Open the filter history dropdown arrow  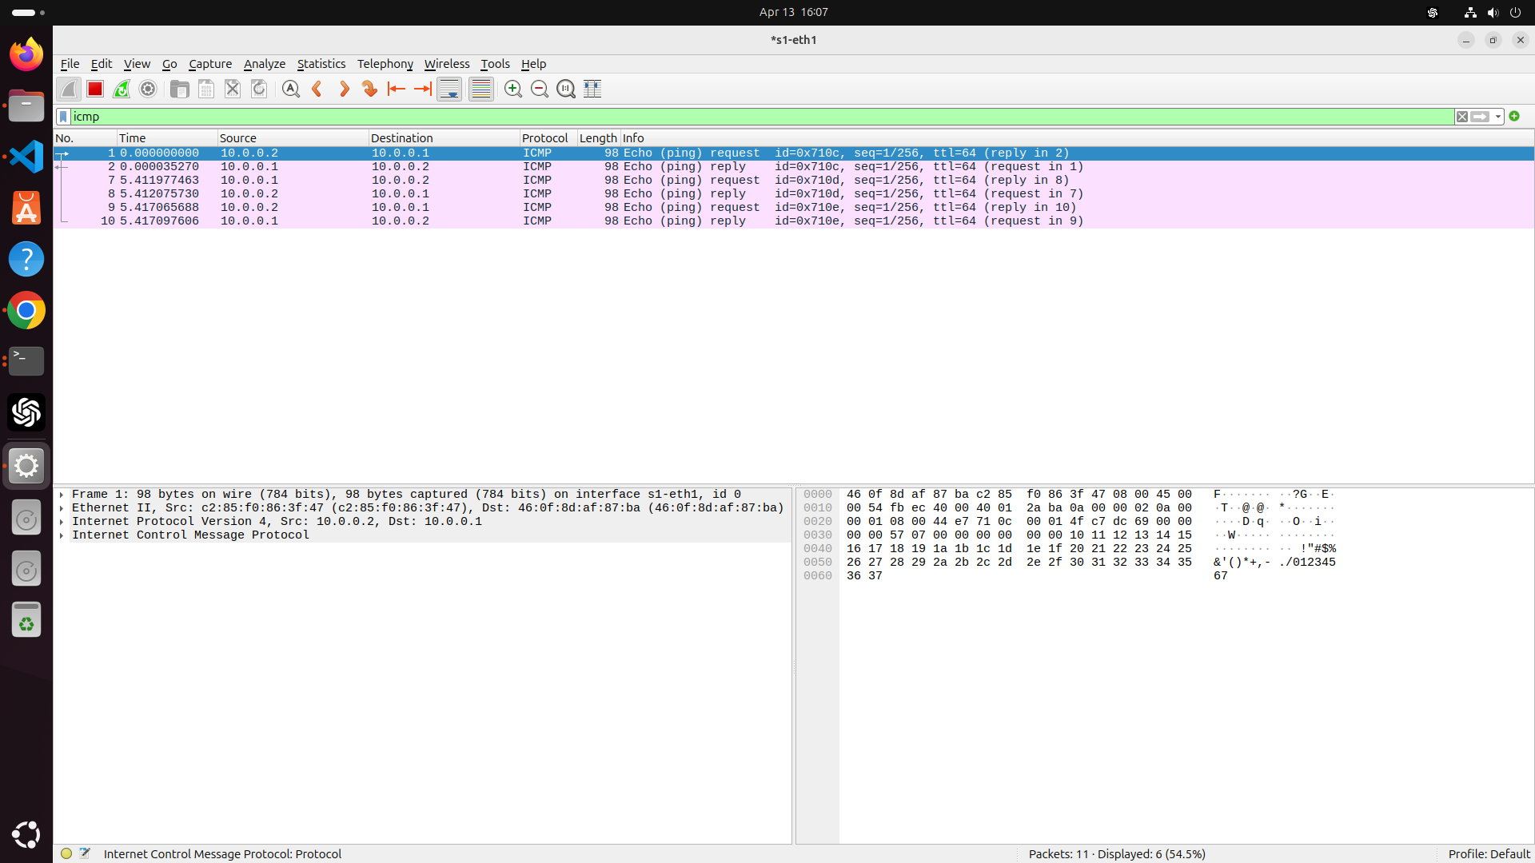click(1496, 117)
